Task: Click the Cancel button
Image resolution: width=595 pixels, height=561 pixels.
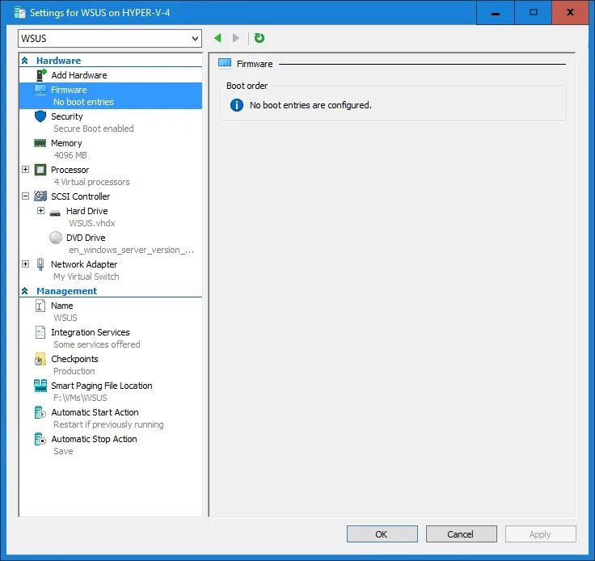Action: click(462, 534)
